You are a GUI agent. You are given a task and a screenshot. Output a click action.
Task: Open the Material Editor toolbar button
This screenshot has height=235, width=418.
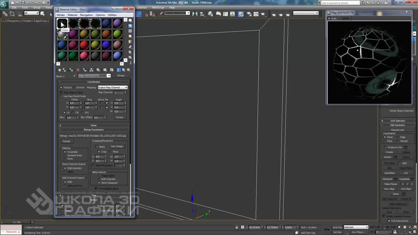click(x=241, y=14)
